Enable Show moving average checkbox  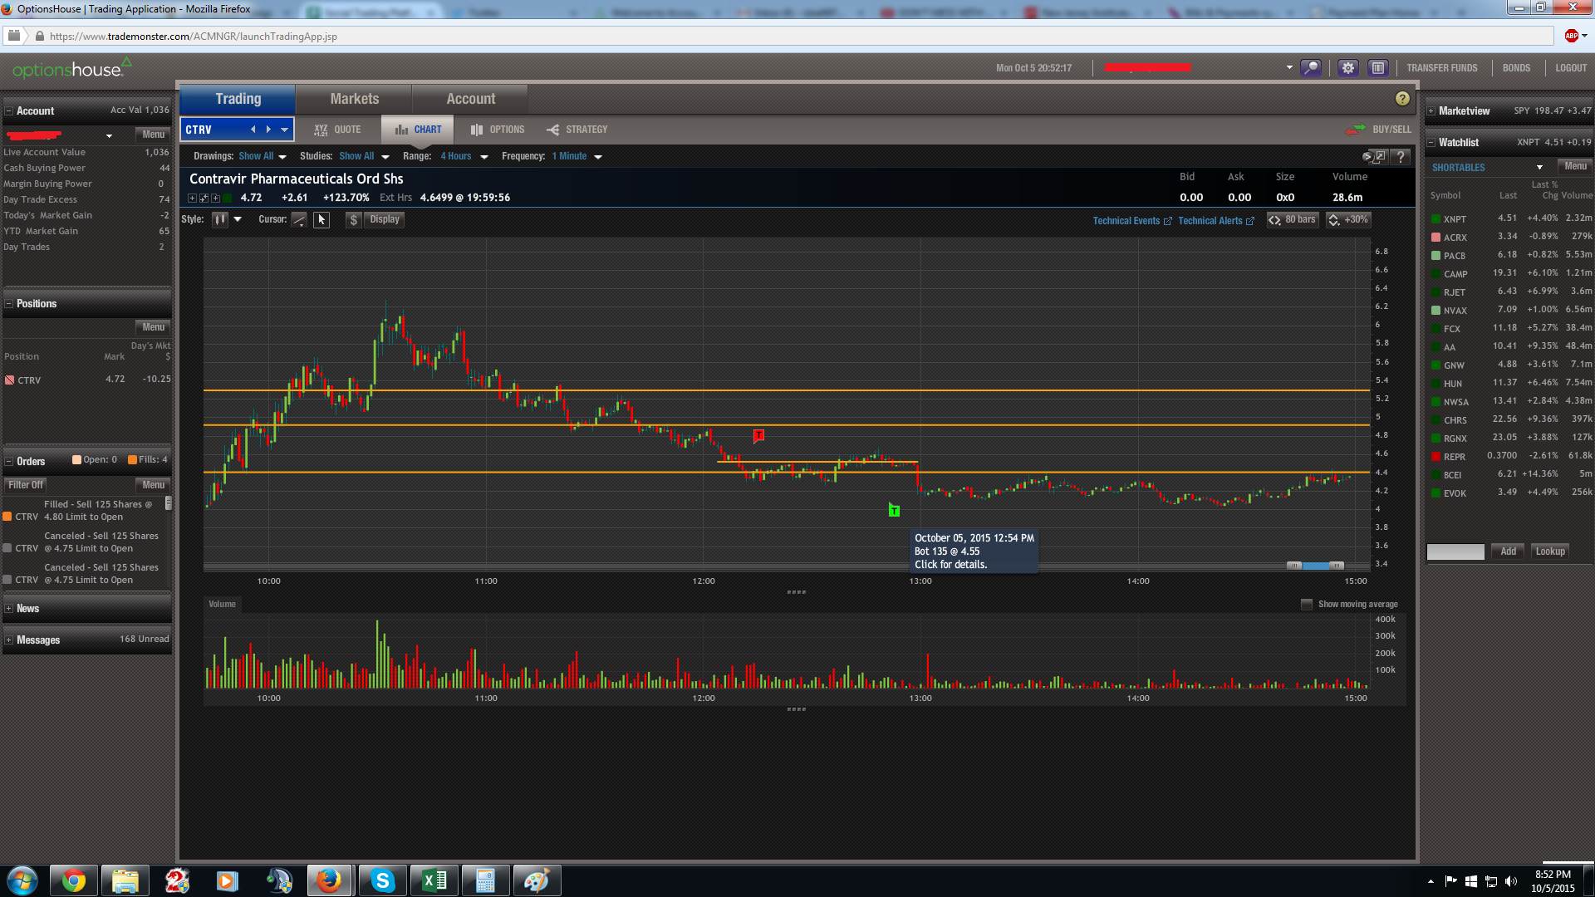click(x=1307, y=605)
